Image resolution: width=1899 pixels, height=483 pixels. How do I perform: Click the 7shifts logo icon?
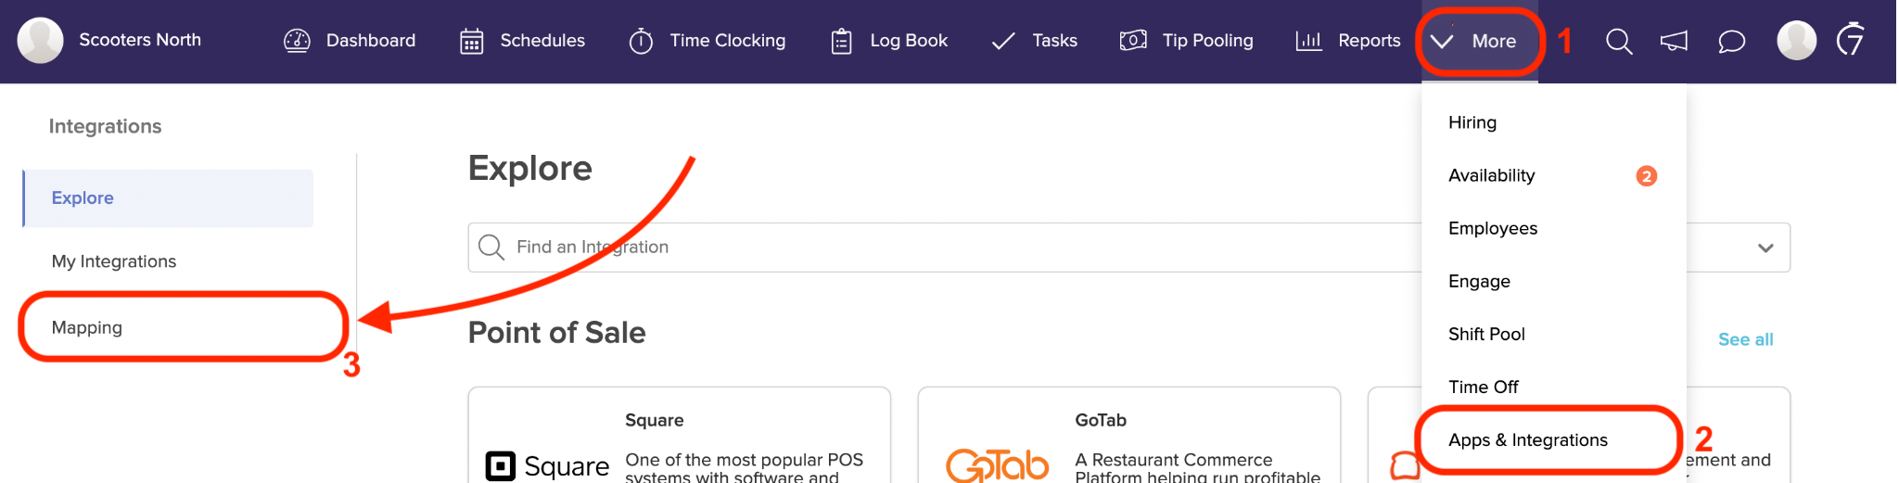(1851, 40)
